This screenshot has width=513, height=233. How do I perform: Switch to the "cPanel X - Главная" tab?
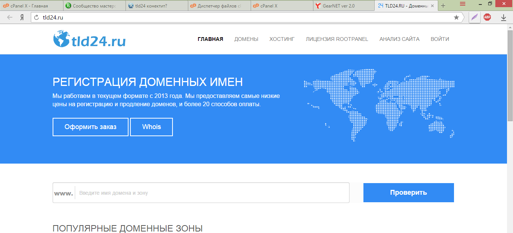click(x=31, y=6)
